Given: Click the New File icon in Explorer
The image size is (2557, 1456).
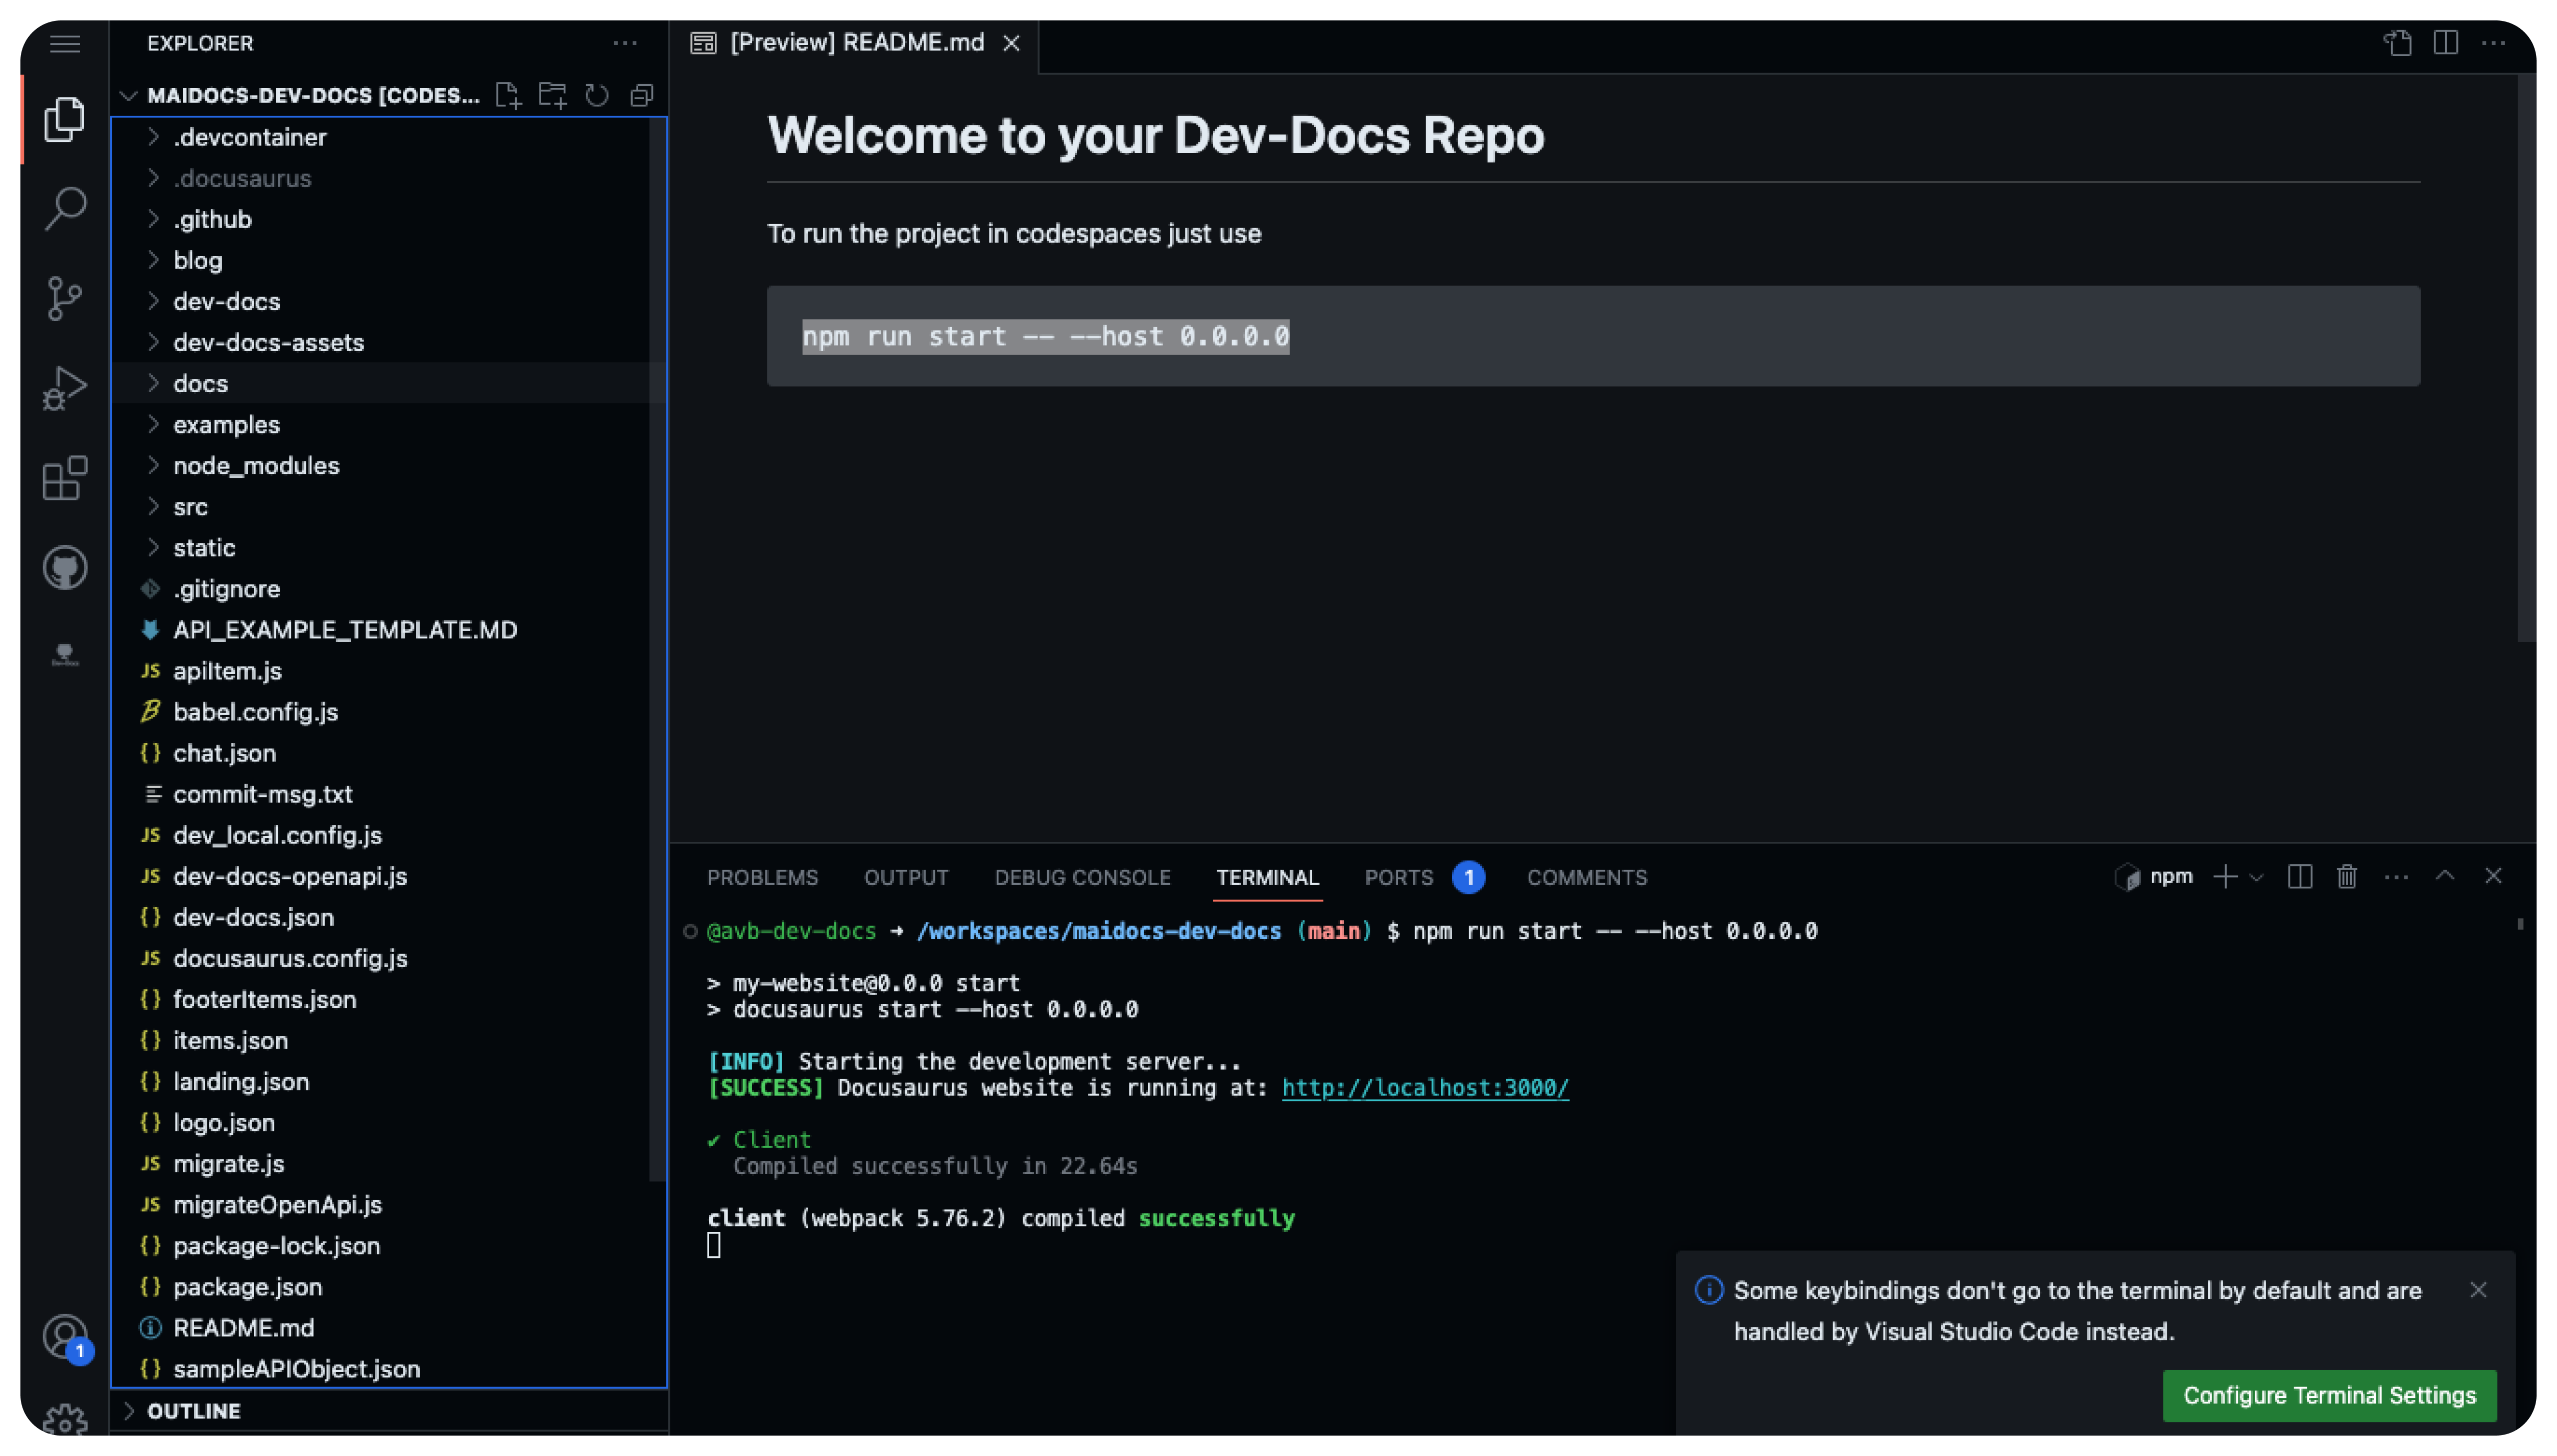Looking at the screenshot, I should pos(508,95).
